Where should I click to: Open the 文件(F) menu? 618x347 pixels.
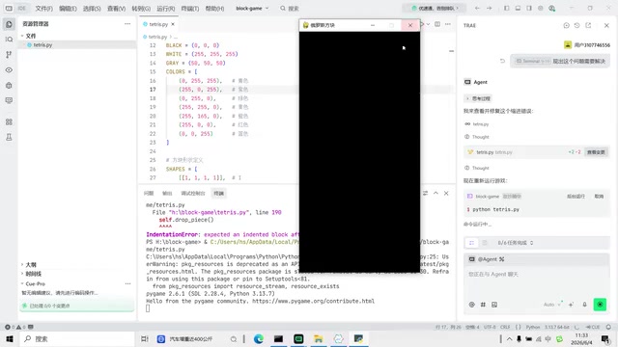[x=43, y=9]
